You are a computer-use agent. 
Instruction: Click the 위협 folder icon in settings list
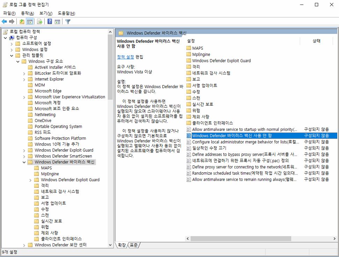[189, 110]
